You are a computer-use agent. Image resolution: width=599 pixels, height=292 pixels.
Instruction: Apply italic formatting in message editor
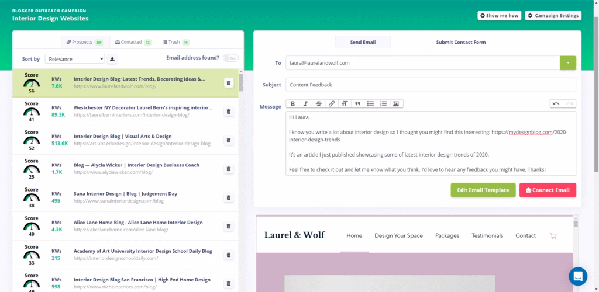pyautogui.click(x=305, y=104)
